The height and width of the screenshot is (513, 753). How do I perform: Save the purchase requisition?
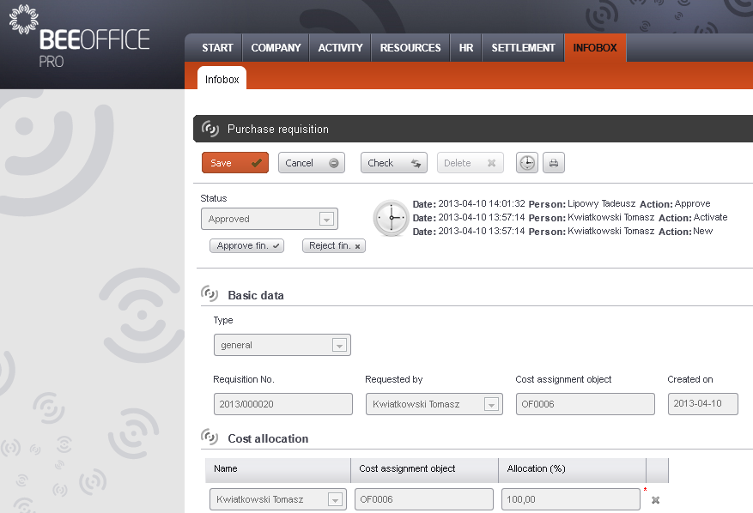tap(234, 163)
